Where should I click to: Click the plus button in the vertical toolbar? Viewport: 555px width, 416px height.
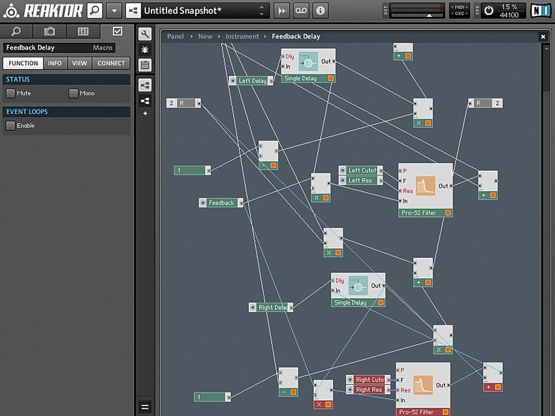[144, 115]
